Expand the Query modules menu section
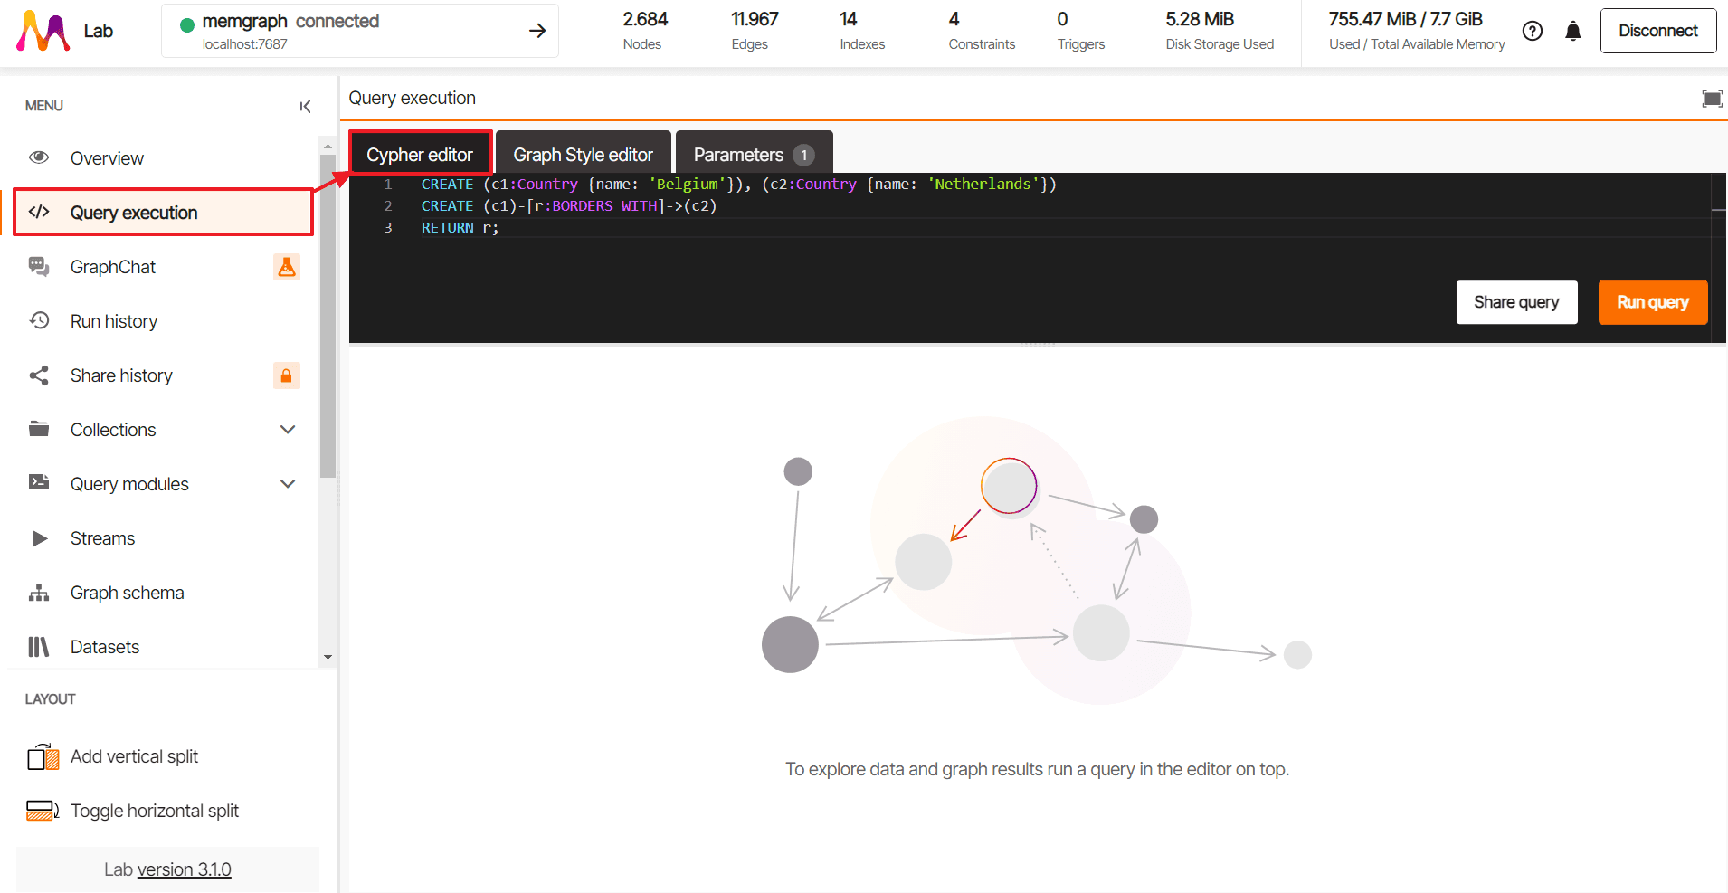This screenshot has height=893, width=1728. (x=288, y=484)
